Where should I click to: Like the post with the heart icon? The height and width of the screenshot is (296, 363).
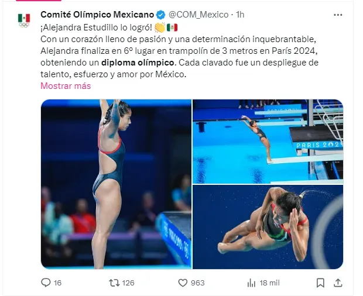(183, 283)
